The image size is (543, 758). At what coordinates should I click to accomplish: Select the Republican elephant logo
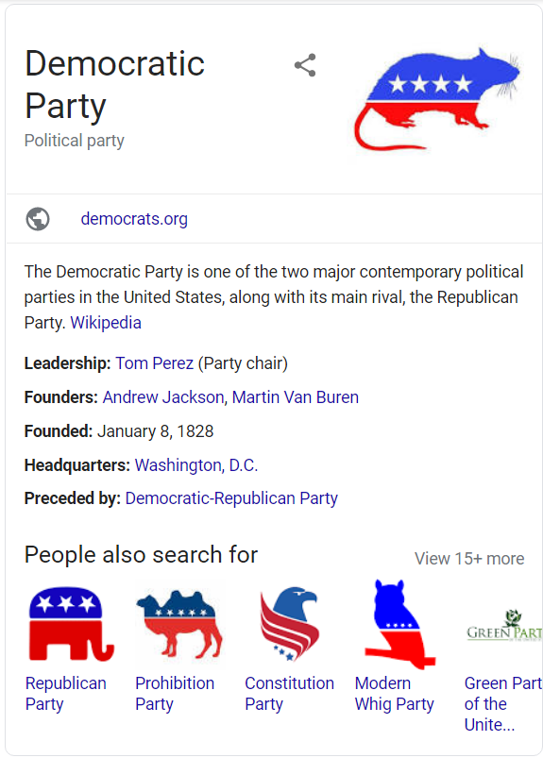(71, 624)
